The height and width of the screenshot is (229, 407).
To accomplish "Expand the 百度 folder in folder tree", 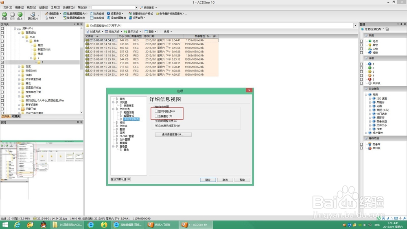I will point(19,67).
